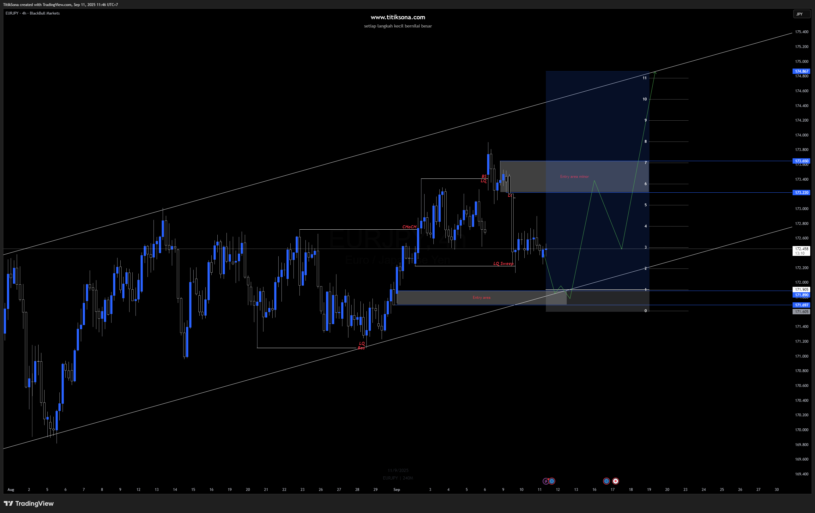
Task: Select the 174.867 blue price label
Action: [x=801, y=71]
